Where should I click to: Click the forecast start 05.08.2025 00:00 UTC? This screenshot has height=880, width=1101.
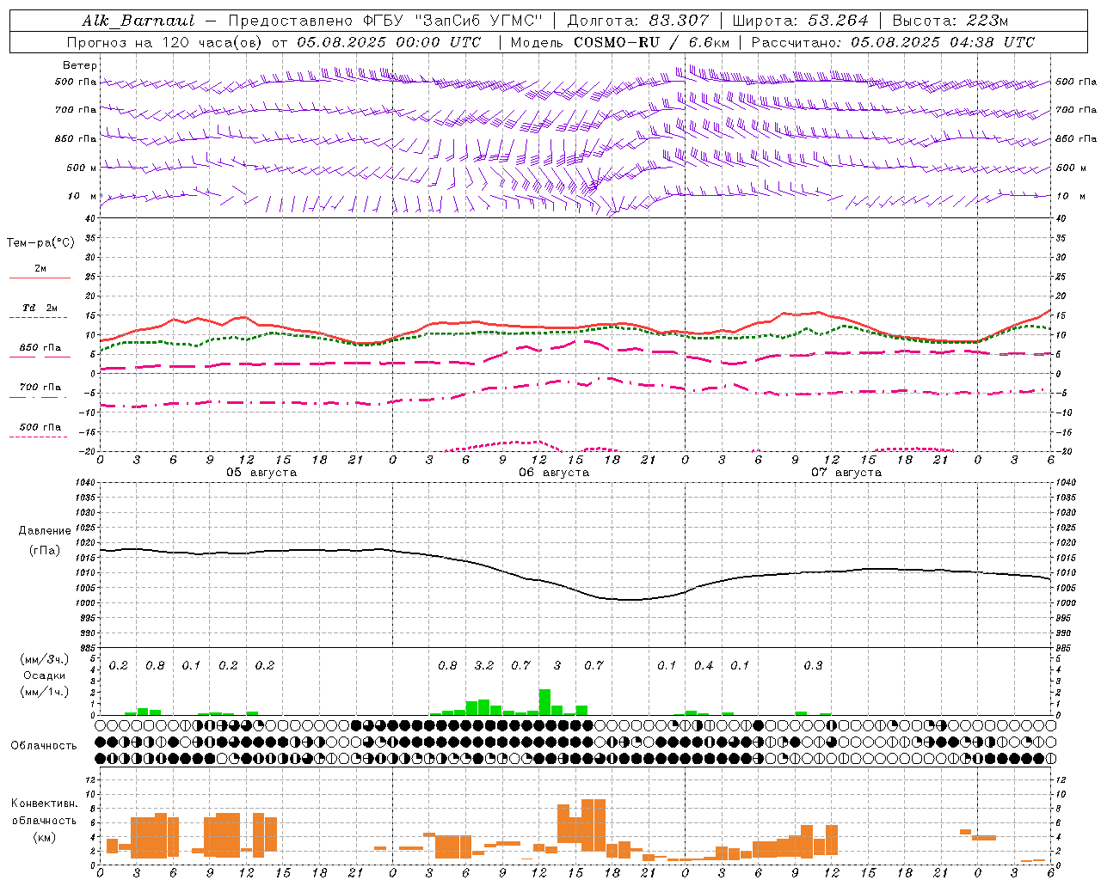coord(389,42)
